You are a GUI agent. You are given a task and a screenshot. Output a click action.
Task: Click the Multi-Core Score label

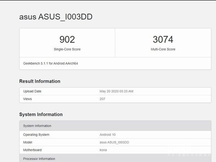[163, 49]
